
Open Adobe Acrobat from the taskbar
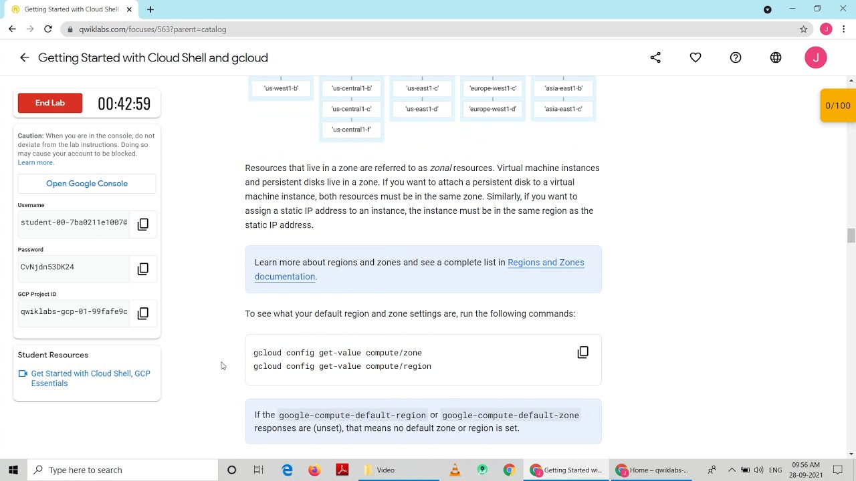(342, 470)
